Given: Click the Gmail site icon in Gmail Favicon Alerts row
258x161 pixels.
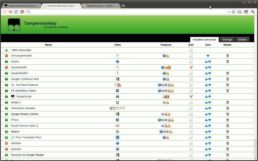Looking at the screenshot, I should click(117, 126).
